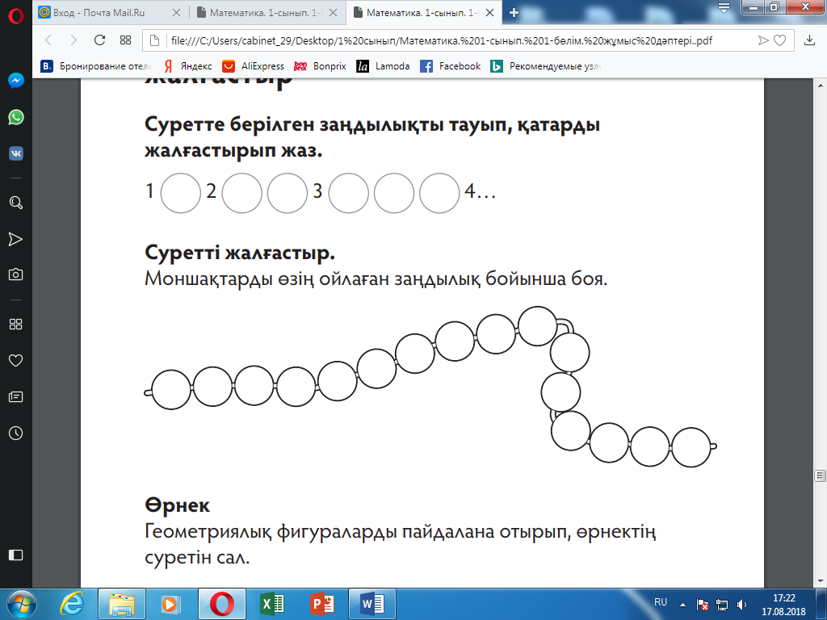Open the news reader sidebar icon
The image size is (827, 620).
pos(16,396)
